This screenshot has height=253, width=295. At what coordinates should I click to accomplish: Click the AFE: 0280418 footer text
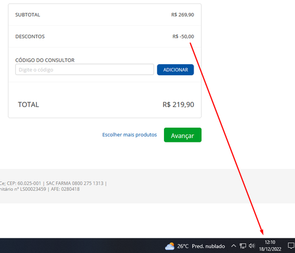(x=65, y=189)
